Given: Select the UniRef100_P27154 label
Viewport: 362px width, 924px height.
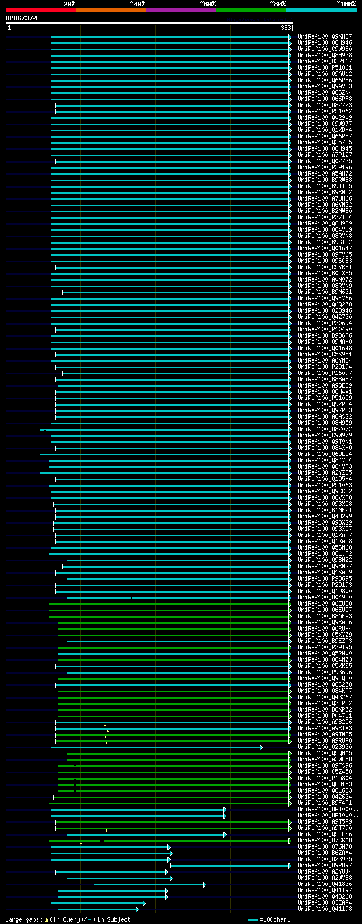Looking at the screenshot, I should point(325,217).
